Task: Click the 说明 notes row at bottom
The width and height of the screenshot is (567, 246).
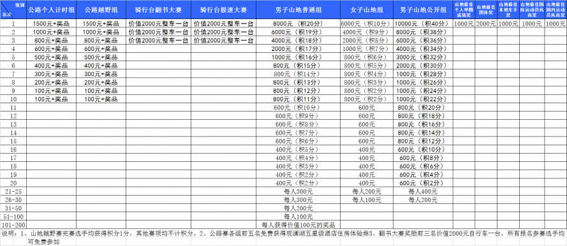Action: (283, 237)
